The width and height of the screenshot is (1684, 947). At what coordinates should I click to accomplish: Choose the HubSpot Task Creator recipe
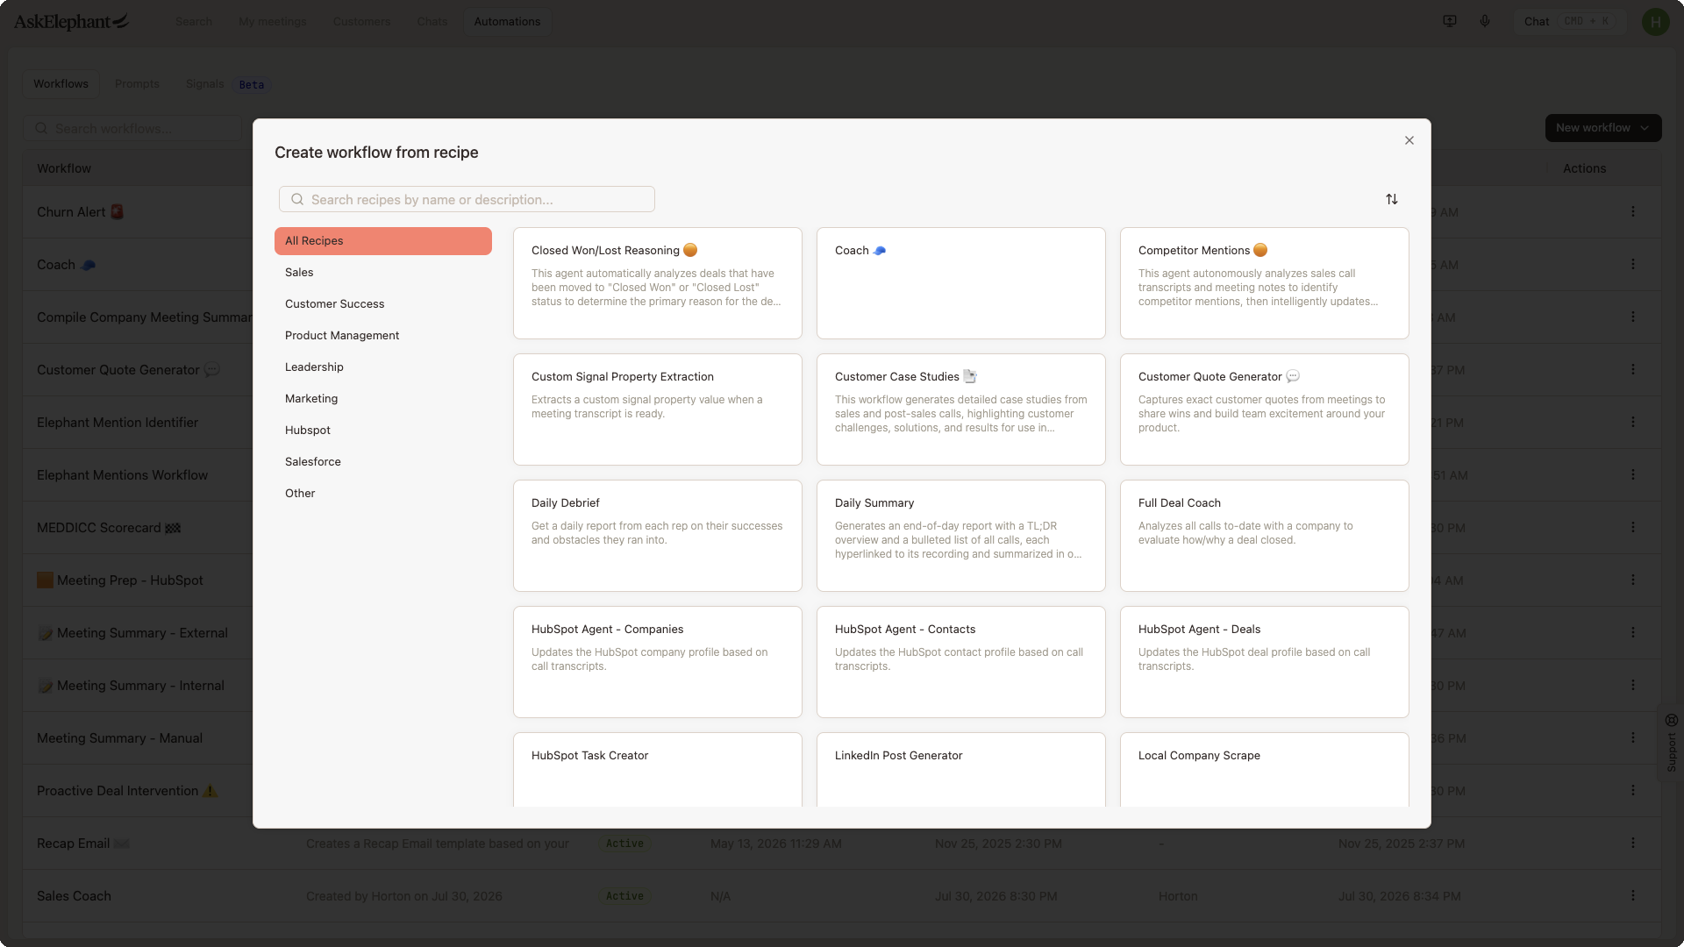(x=658, y=770)
